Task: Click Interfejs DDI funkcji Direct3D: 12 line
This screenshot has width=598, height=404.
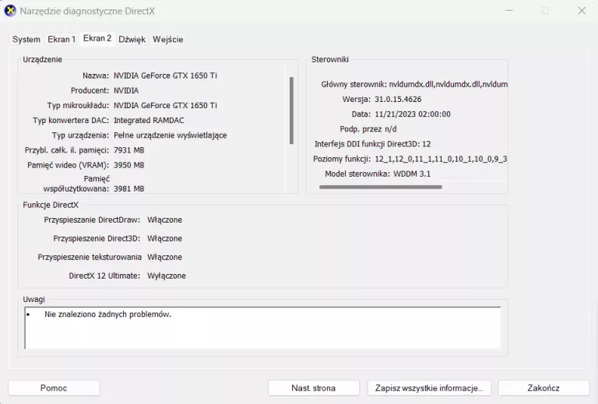Action: tap(372, 144)
